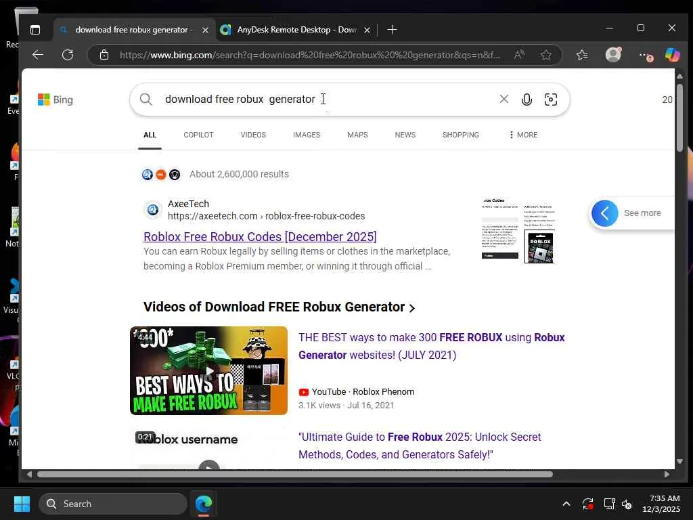
Task: Focus the Bing search text field
Action: [x=327, y=99]
